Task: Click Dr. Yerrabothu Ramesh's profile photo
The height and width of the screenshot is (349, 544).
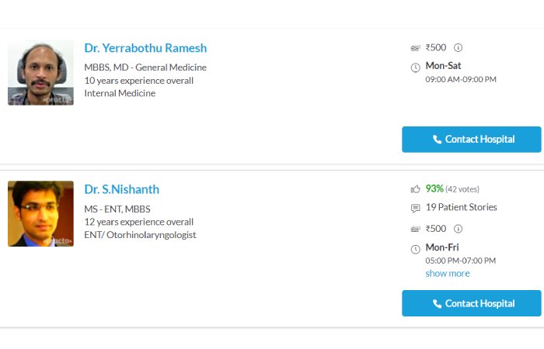Action: coord(40,72)
